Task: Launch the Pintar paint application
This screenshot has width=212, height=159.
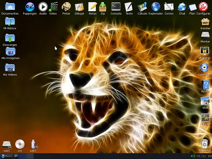Action: pyautogui.click(x=66, y=7)
